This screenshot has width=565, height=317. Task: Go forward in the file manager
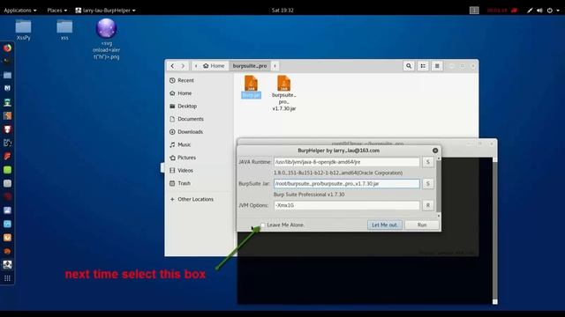(x=183, y=66)
